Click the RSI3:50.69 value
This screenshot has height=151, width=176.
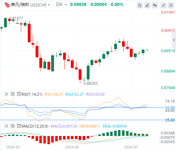(x=95, y=94)
